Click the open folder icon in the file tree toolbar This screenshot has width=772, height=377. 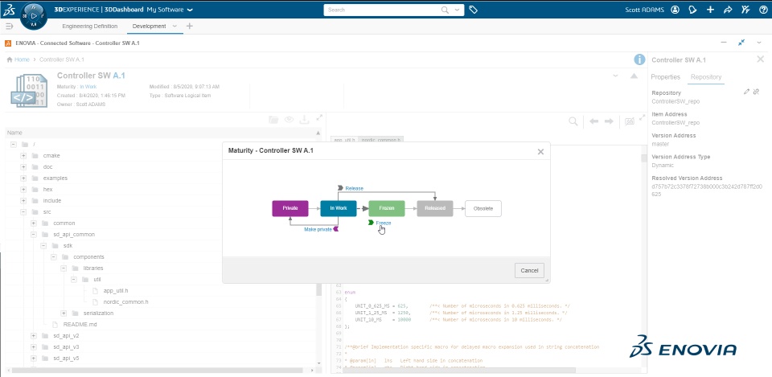273,120
